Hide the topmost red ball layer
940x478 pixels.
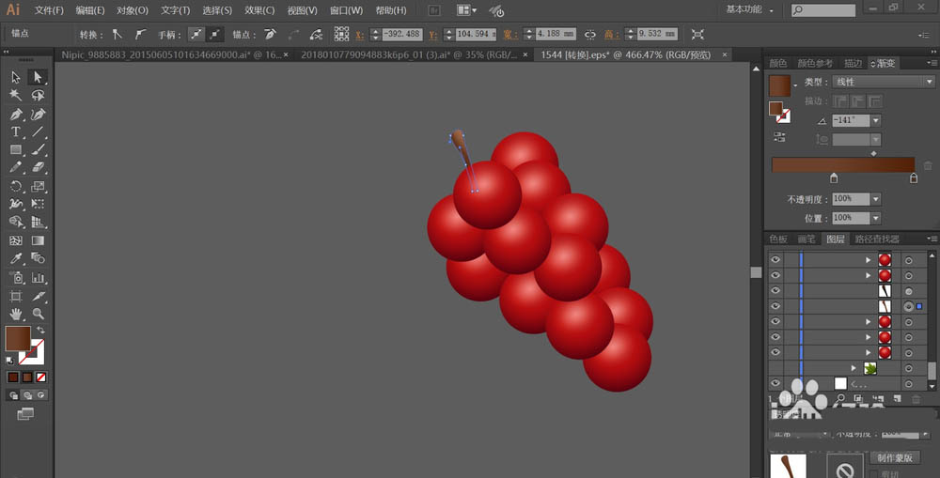point(775,259)
